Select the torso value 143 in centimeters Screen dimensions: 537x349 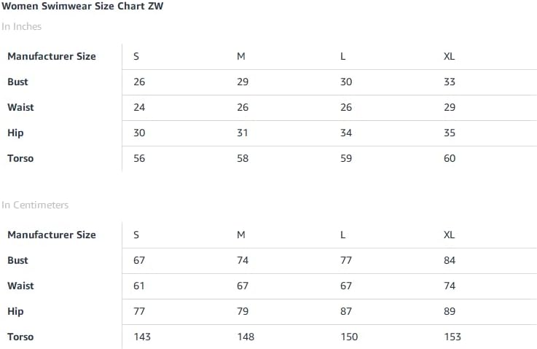click(142, 337)
